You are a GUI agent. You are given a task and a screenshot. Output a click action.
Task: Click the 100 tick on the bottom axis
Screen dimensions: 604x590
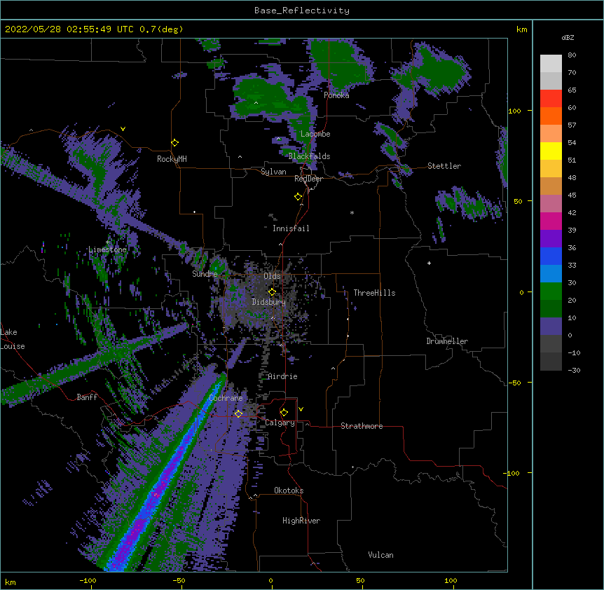coord(451,581)
